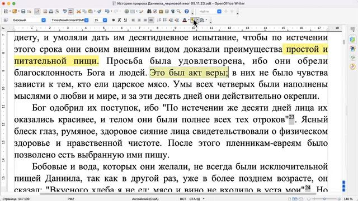The image size is (358, 201).
Task: Insert Table icon
Action: coord(133,11)
